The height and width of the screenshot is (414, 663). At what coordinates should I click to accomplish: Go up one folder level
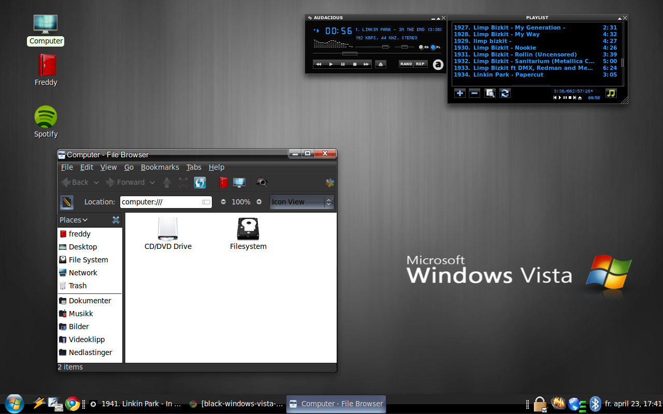pyautogui.click(x=167, y=182)
